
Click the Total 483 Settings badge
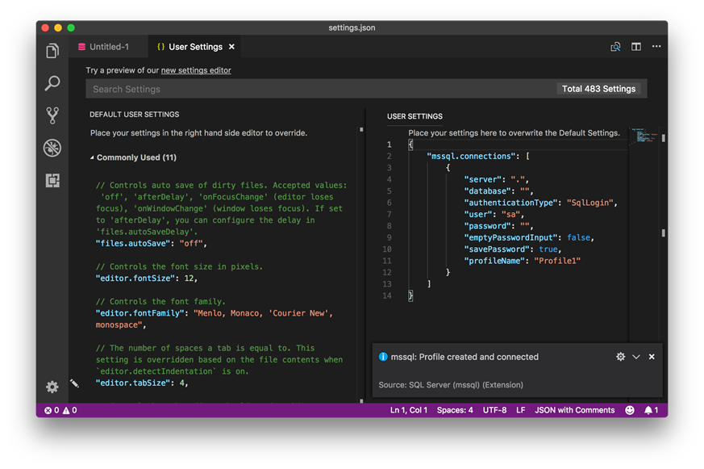tap(598, 89)
